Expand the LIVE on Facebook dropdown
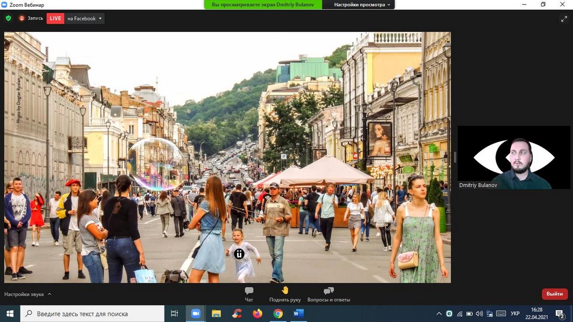 [100, 19]
